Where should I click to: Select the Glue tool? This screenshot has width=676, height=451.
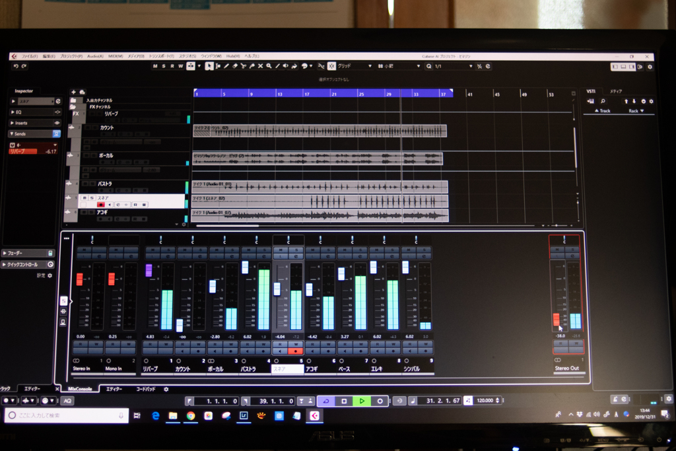252,66
